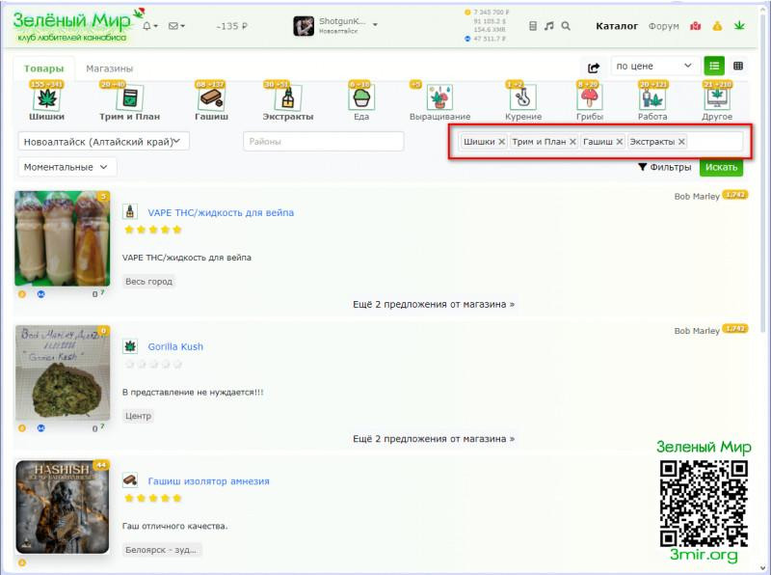Switch to list view mode
This screenshot has width=771, height=575.
click(714, 66)
